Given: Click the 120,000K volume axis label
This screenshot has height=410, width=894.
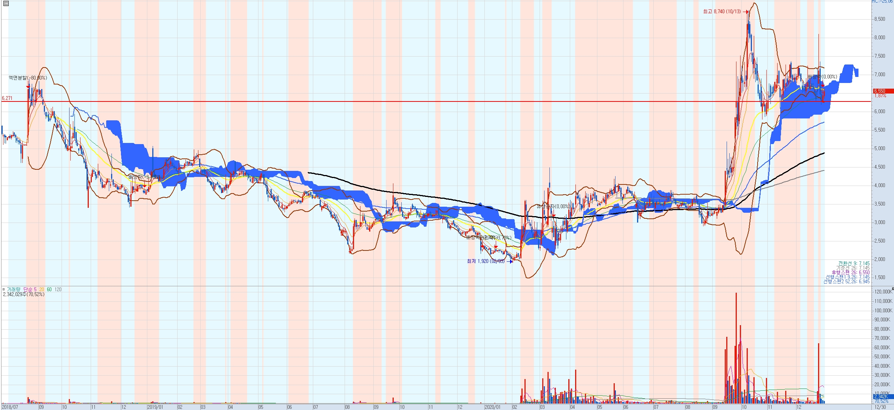Looking at the screenshot, I should [x=883, y=292].
